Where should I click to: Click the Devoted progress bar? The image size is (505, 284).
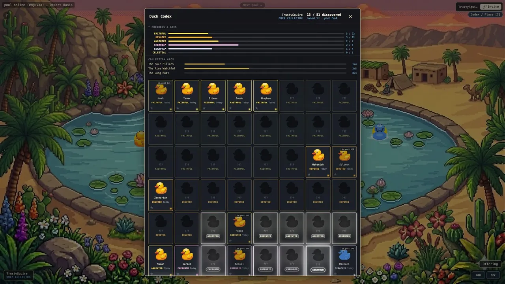point(256,37)
